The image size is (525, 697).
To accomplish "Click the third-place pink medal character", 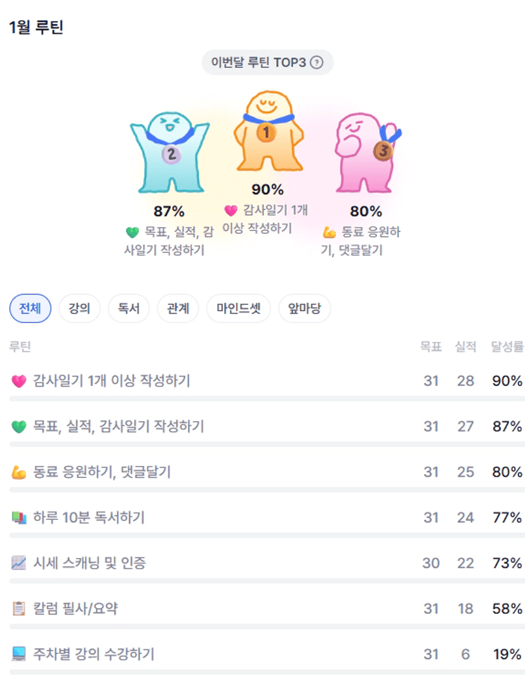I will [x=366, y=152].
